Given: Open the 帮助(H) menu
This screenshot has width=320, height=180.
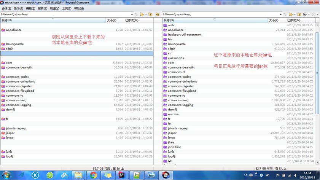Looking at the screenshot, I should coord(79,8).
